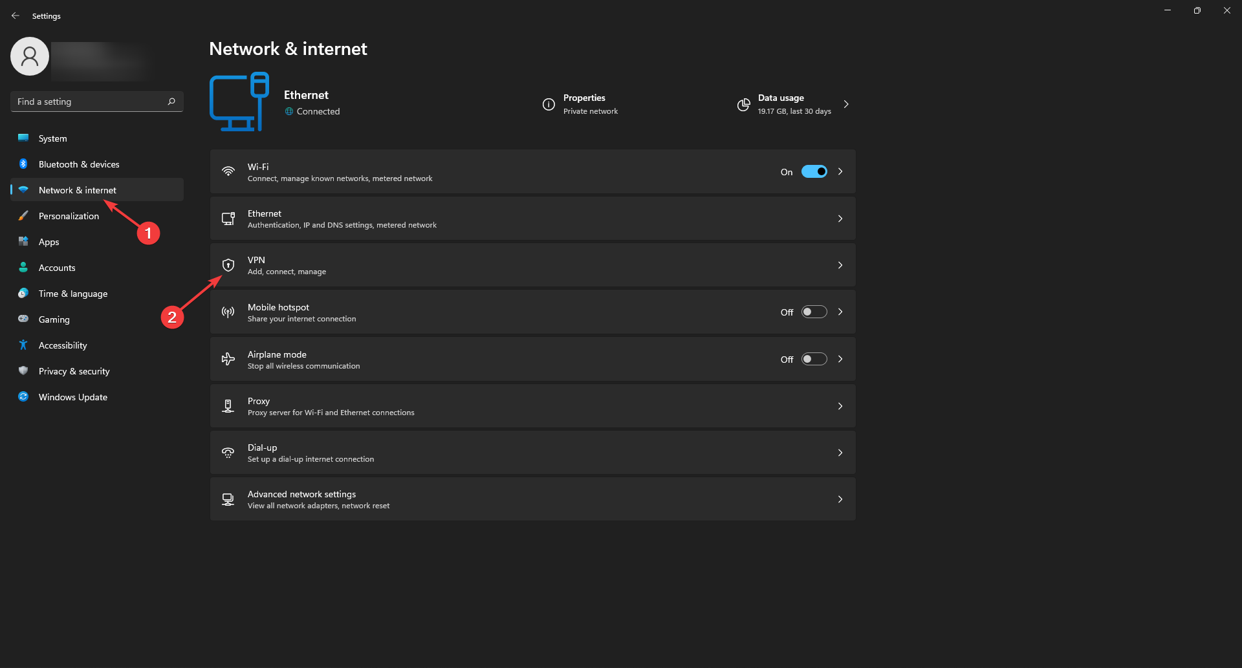Click the Gaming controller icon

(x=23, y=319)
